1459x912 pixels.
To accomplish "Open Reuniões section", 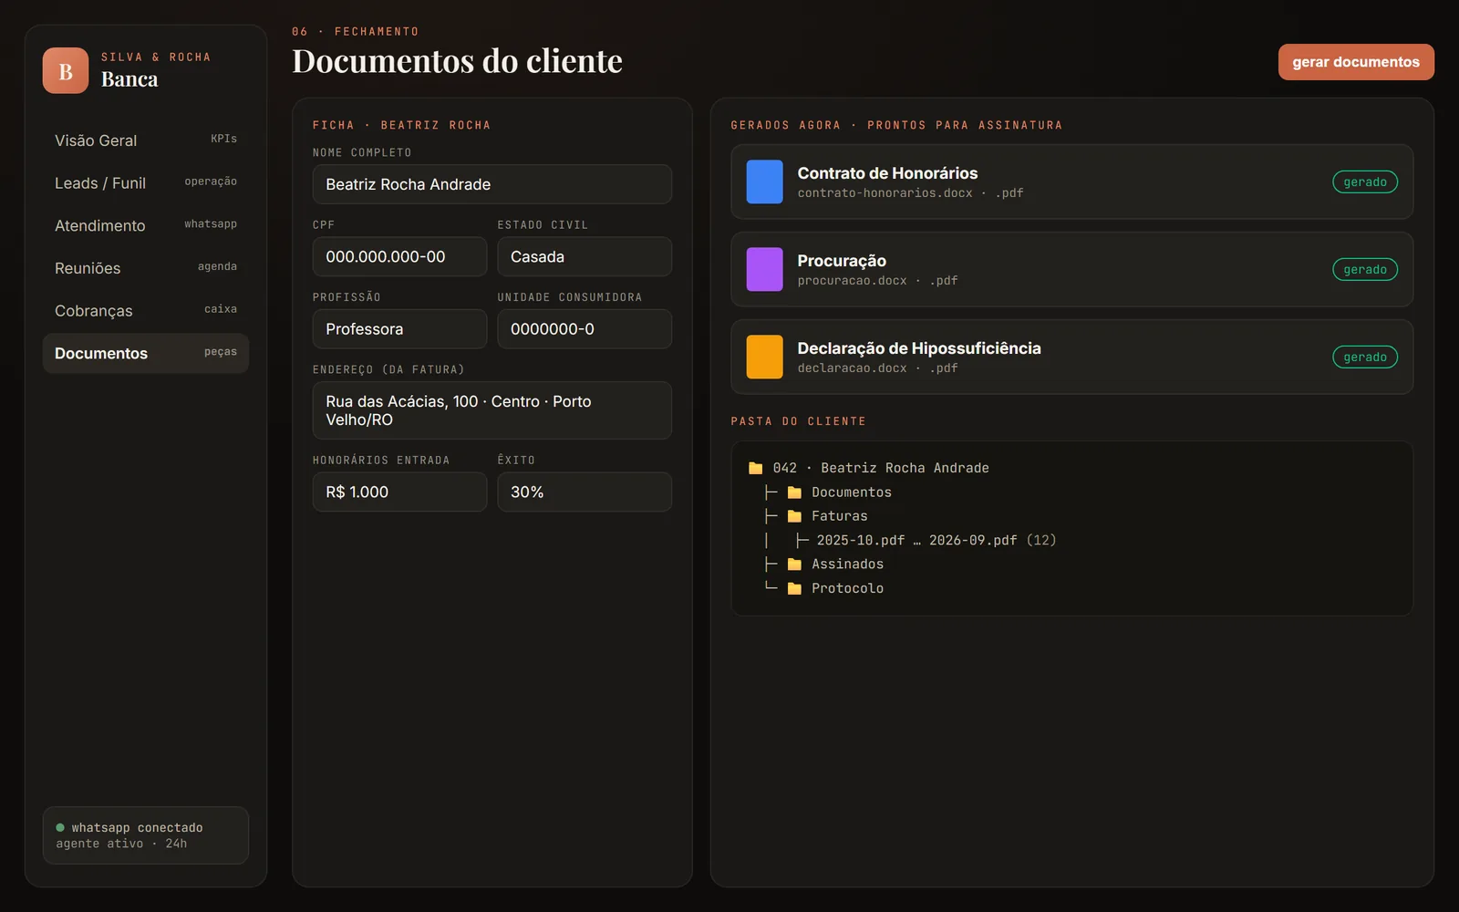I will pos(146,268).
